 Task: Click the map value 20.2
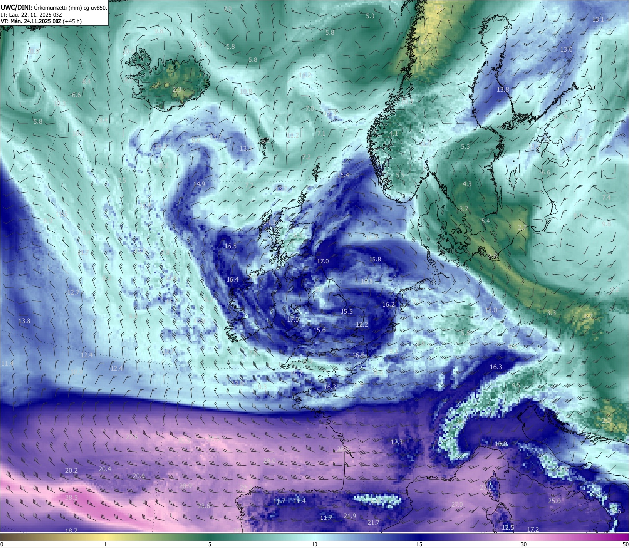71,470
